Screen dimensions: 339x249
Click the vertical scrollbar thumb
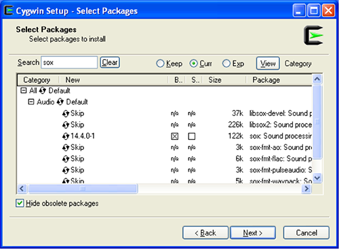click(x=317, y=121)
